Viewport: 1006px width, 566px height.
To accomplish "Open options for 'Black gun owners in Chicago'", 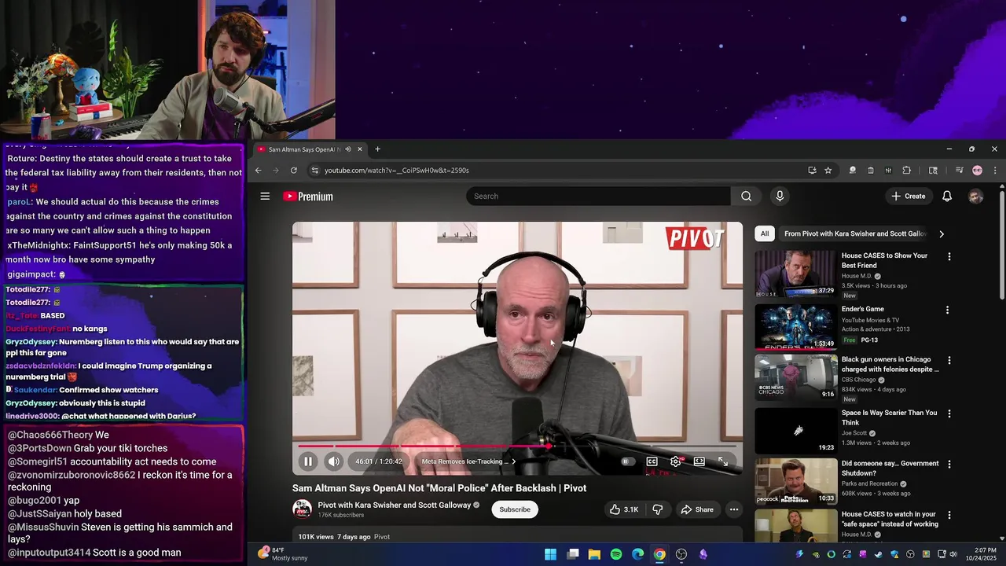I will click(x=949, y=361).
